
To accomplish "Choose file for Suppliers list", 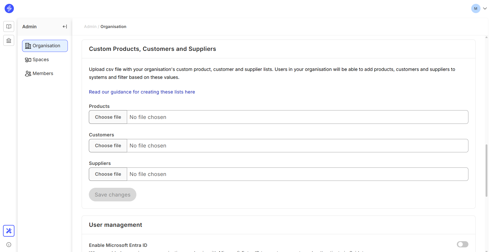I will 108,174.
